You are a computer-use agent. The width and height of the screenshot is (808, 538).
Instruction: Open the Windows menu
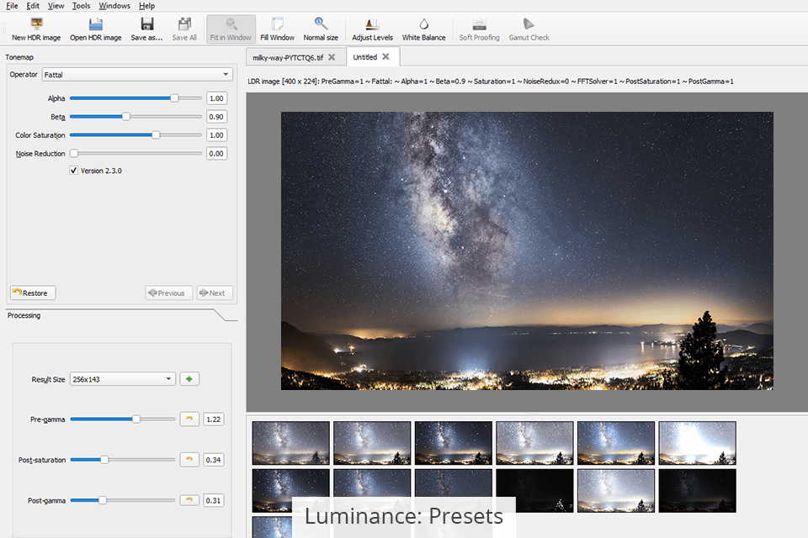(x=114, y=6)
